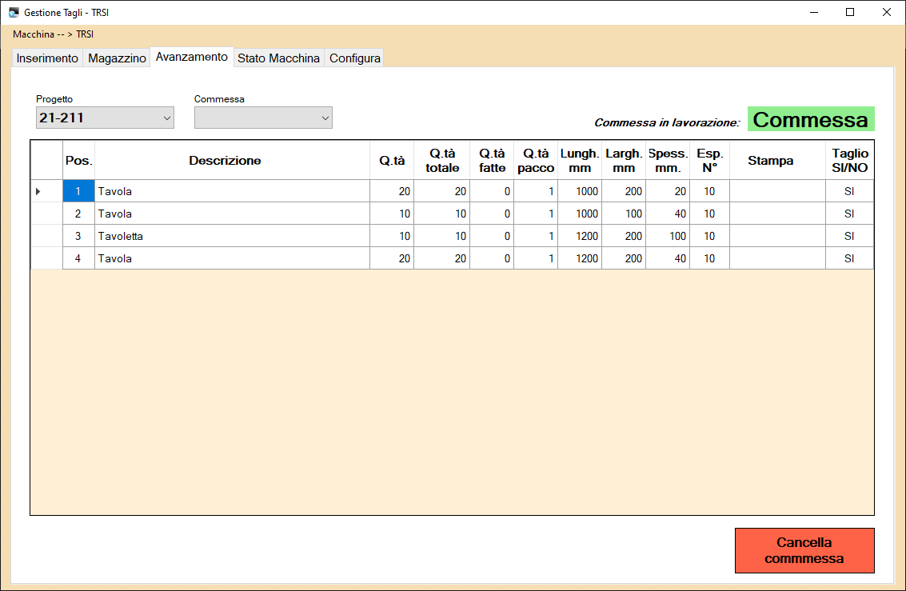Click the Stampa cell in row 1
Screen dimensions: 906x591
pos(776,191)
